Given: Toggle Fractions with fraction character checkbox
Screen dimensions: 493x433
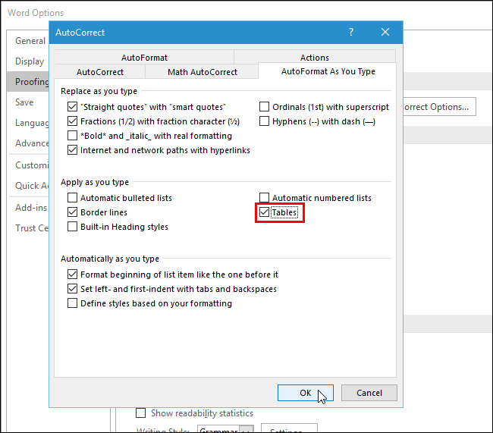Looking at the screenshot, I should [72, 121].
